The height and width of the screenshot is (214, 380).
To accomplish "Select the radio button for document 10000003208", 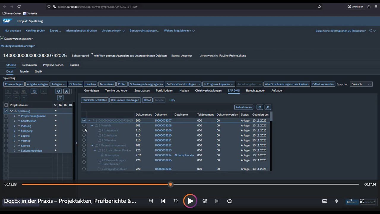I will (x=84, y=125).
